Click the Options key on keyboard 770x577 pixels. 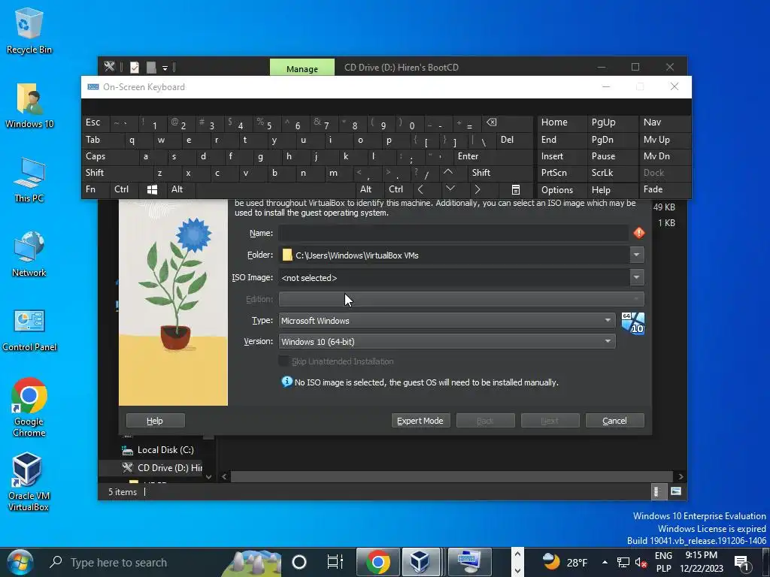pyautogui.click(x=561, y=189)
